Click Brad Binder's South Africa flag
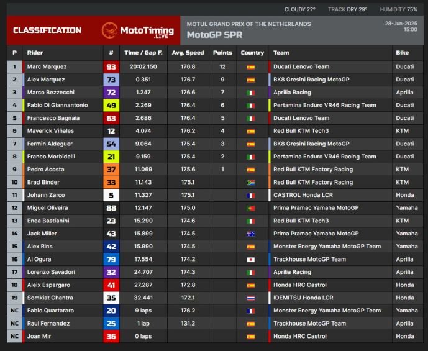This screenshot has width=428, height=351. click(x=251, y=182)
